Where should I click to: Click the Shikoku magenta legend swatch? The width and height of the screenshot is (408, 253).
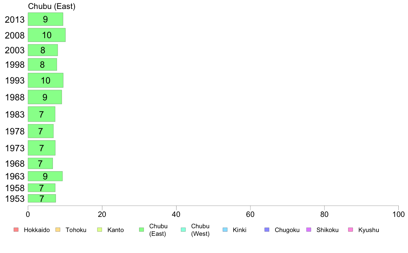click(x=309, y=230)
